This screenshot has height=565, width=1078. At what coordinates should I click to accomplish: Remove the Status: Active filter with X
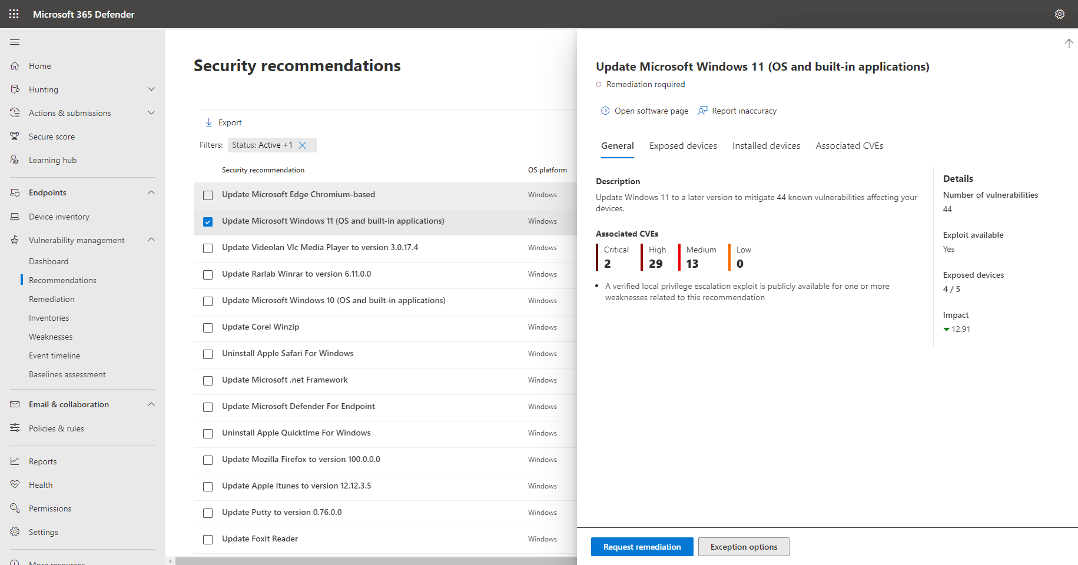pos(302,145)
